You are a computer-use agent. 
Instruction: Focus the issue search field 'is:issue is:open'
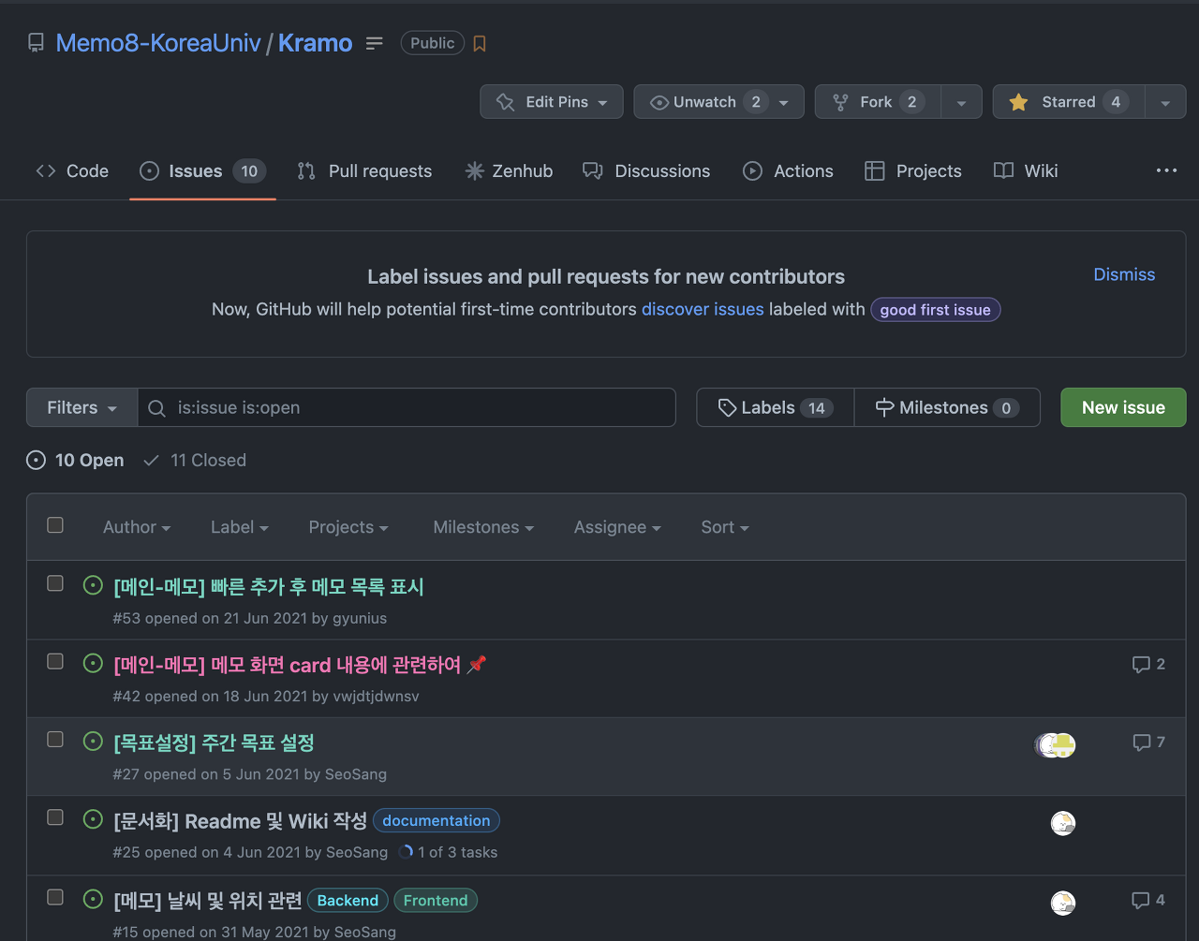pos(407,408)
